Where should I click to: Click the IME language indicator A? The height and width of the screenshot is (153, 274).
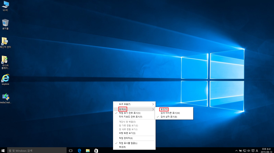coord(257,151)
